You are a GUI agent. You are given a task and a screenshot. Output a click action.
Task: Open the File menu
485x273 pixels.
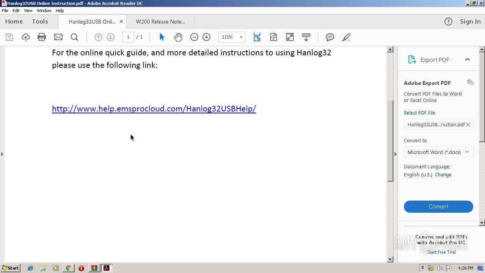(x=5, y=11)
